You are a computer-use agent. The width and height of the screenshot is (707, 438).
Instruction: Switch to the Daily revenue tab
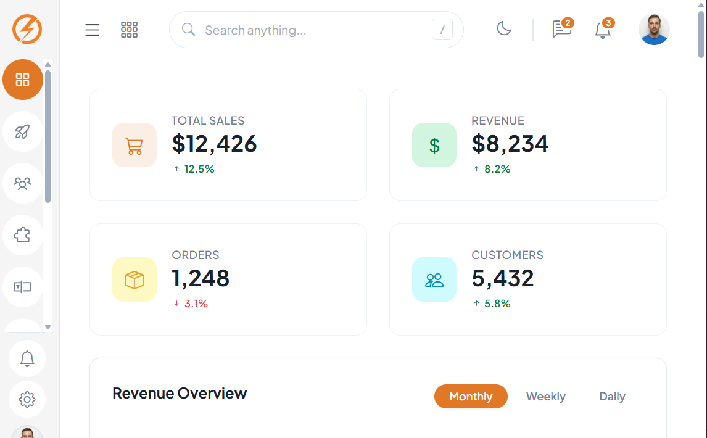(x=611, y=396)
